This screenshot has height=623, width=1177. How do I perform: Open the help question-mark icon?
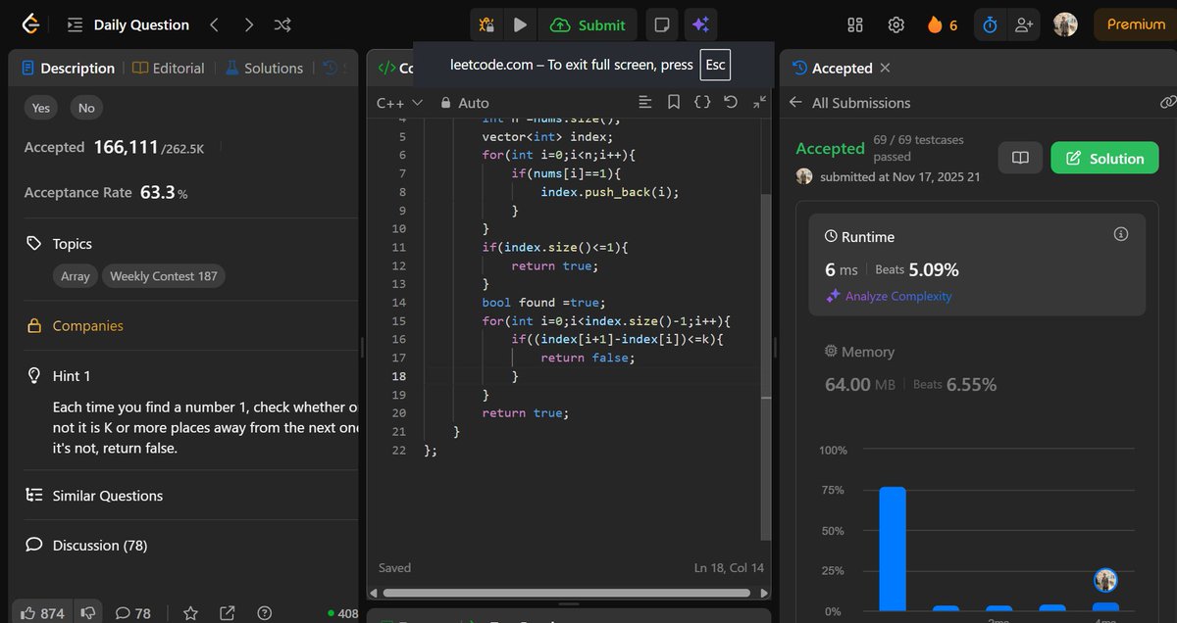(x=264, y=613)
